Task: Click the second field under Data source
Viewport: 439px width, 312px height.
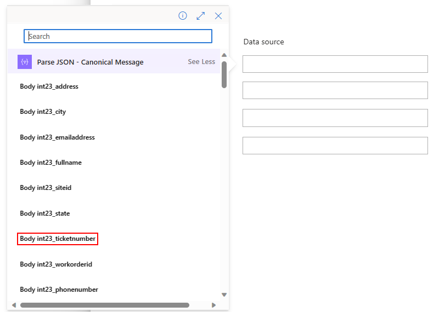Action: coord(335,90)
